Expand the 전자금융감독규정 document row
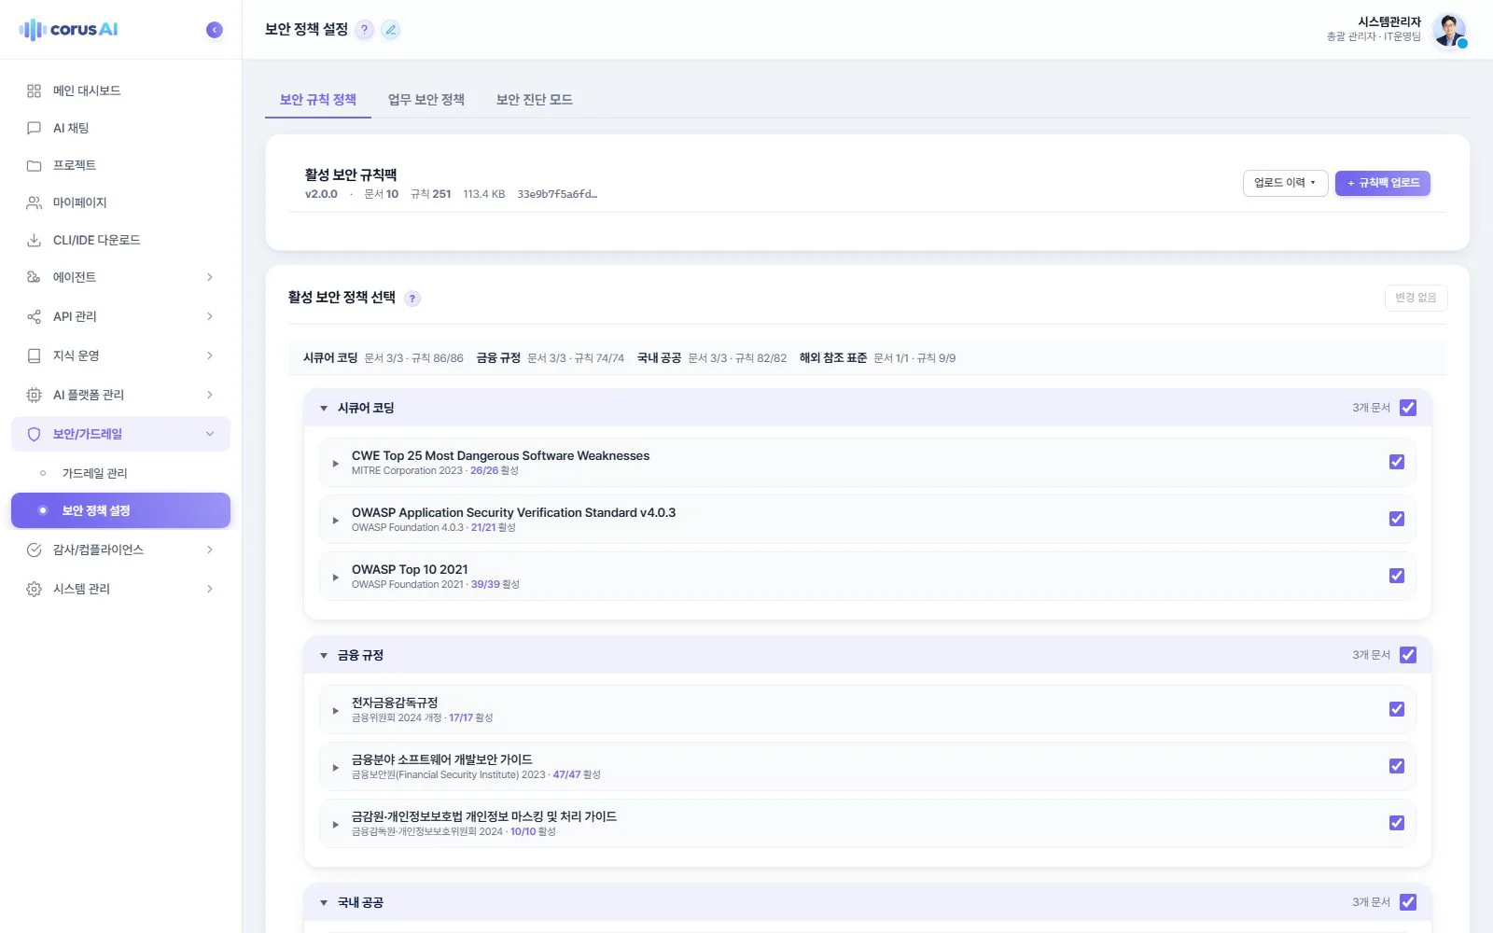Image resolution: width=1493 pixels, height=933 pixels. pyautogui.click(x=336, y=710)
